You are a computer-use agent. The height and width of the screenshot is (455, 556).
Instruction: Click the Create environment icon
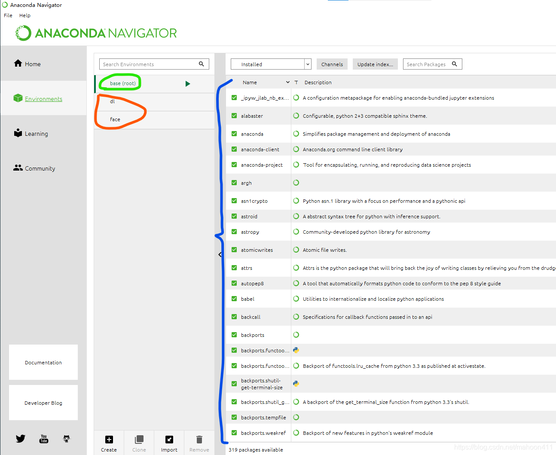(x=109, y=440)
